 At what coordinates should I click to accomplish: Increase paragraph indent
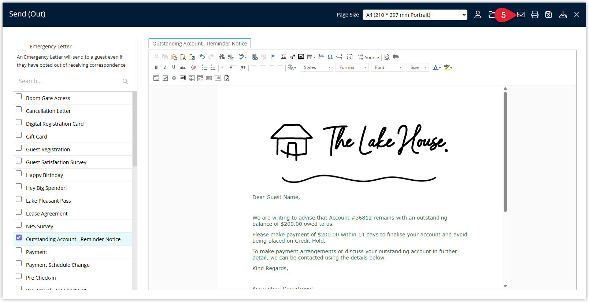[x=233, y=67]
